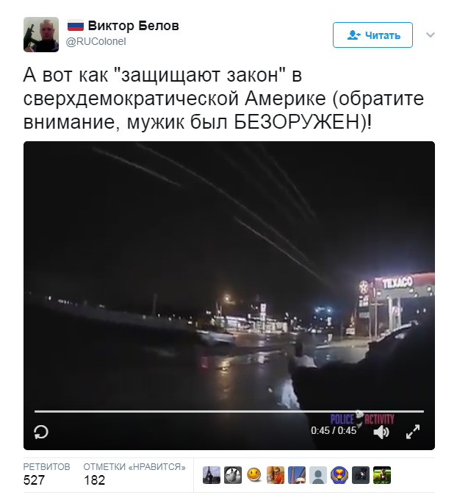The width and height of the screenshot is (457, 495).
Task: Open the green field avatar profile
Action: 382,475
